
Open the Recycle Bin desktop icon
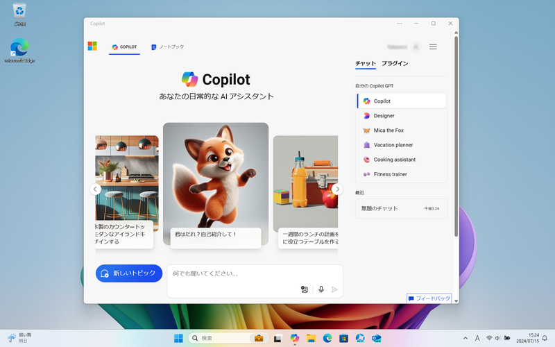tap(19, 15)
